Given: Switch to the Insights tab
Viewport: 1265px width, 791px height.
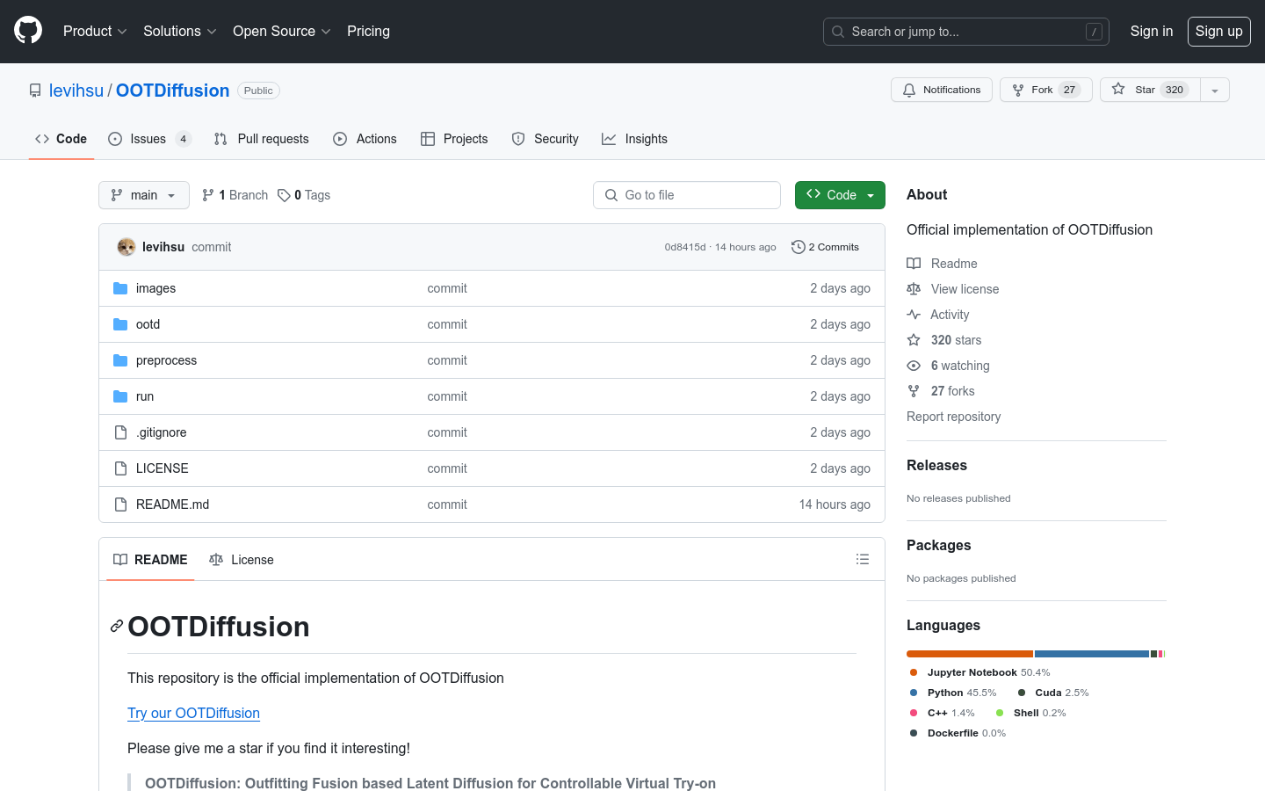Looking at the screenshot, I should coord(634,139).
